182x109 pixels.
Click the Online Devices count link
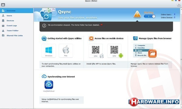tap(174, 17)
